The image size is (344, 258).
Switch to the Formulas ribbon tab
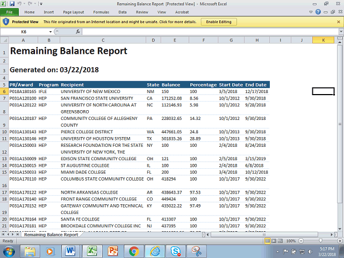point(102,11)
